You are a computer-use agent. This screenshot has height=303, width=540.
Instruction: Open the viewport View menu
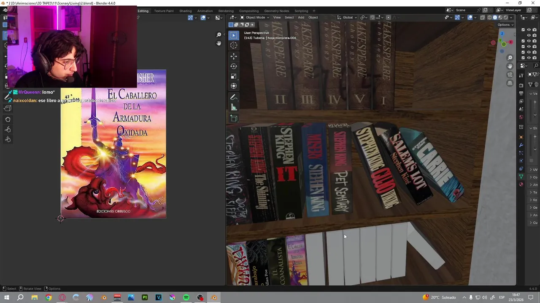click(277, 17)
